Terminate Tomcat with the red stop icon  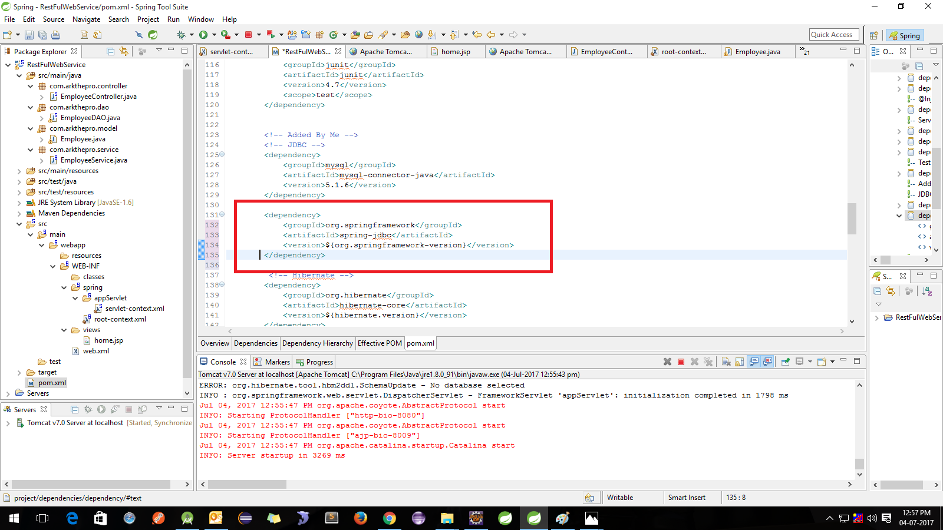coord(681,362)
